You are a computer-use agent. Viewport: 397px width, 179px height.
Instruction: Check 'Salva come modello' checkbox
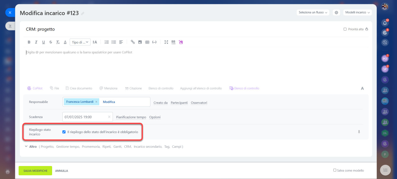[335, 170]
